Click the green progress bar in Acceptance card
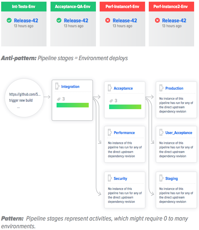 pos(125,107)
